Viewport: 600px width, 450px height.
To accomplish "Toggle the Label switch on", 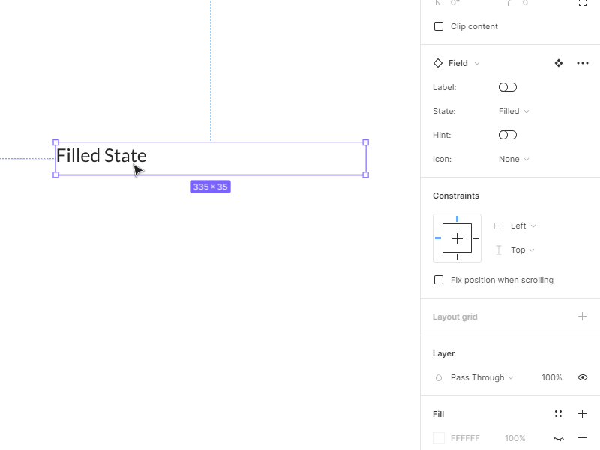I will 507,87.
